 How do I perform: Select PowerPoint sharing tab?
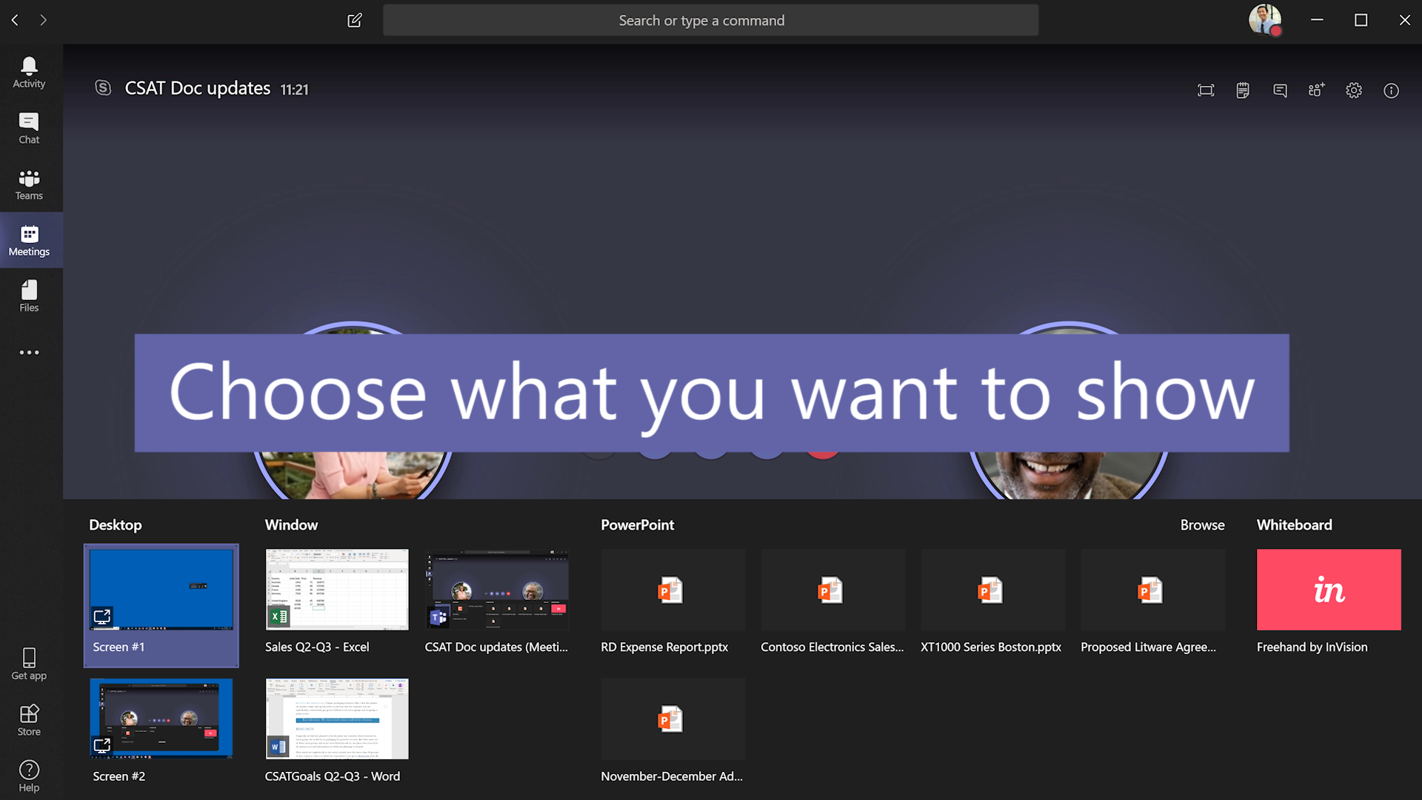click(x=635, y=524)
